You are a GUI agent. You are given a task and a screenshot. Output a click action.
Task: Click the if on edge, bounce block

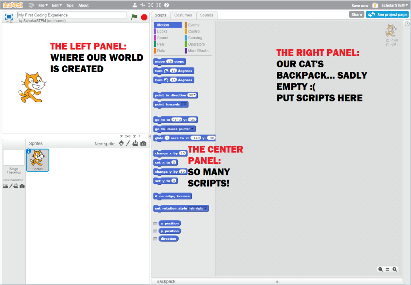tap(173, 196)
